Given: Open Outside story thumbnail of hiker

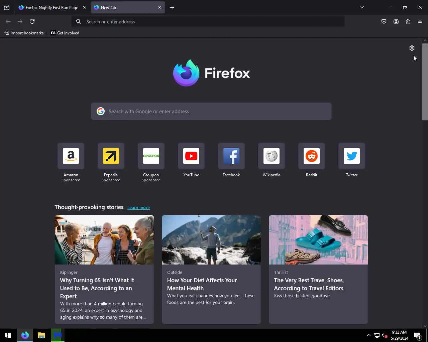Looking at the screenshot, I should click(x=211, y=240).
